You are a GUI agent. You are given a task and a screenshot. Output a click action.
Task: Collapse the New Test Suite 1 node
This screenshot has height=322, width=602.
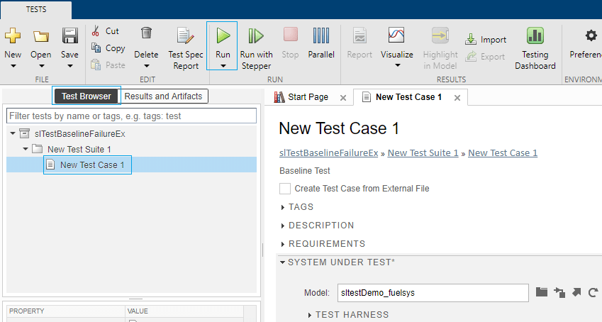point(26,149)
